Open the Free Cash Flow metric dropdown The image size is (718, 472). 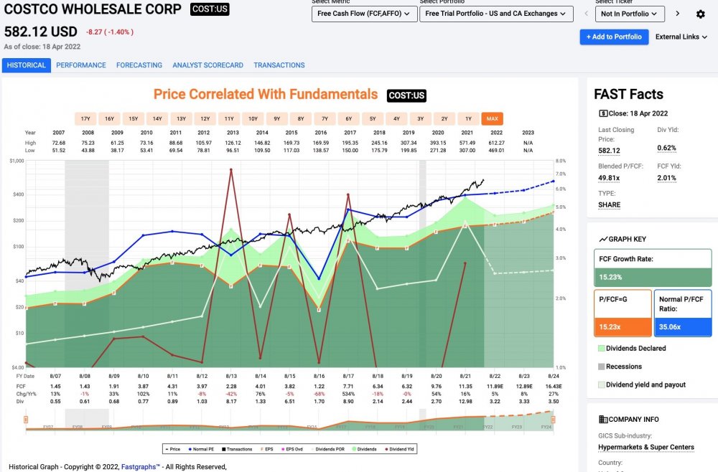point(364,14)
